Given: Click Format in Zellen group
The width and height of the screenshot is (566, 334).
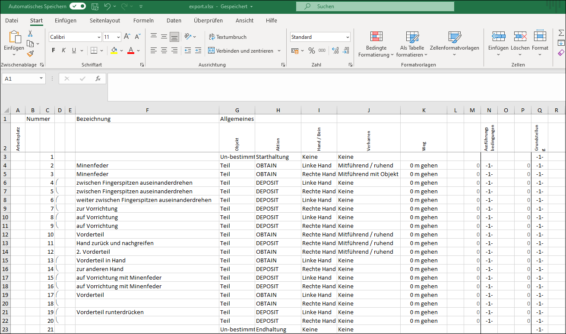Looking at the screenshot, I should pos(540,44).
